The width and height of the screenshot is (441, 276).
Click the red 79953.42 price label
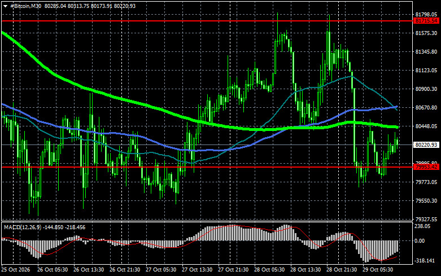[426, 167]
